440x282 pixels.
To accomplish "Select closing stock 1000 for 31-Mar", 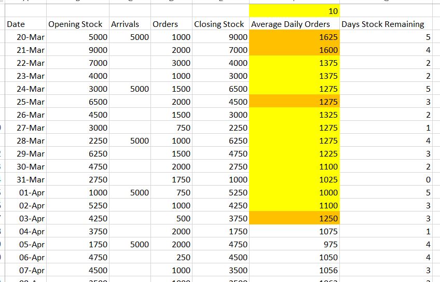I will [x=221, y=179].
